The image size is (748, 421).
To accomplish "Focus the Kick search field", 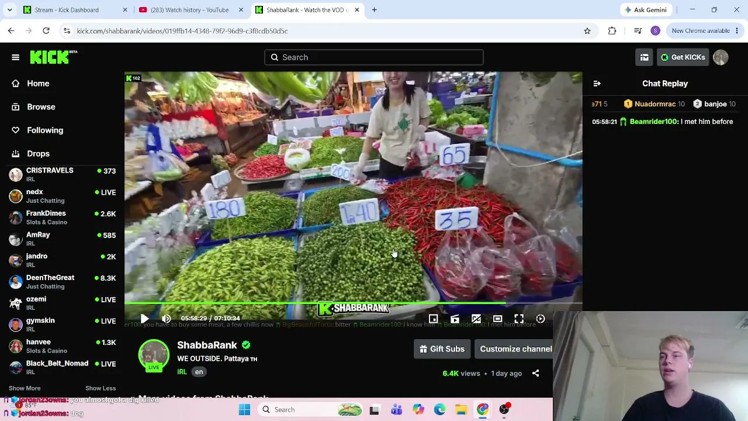I will 374,57.
